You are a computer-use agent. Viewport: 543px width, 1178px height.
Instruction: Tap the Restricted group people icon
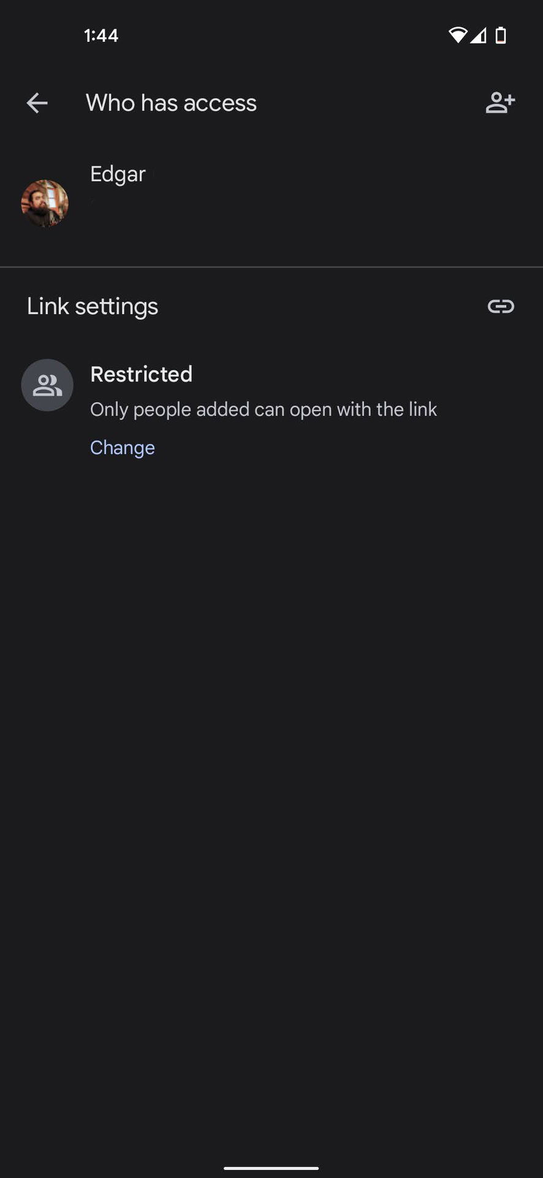[x=47, y=385]
